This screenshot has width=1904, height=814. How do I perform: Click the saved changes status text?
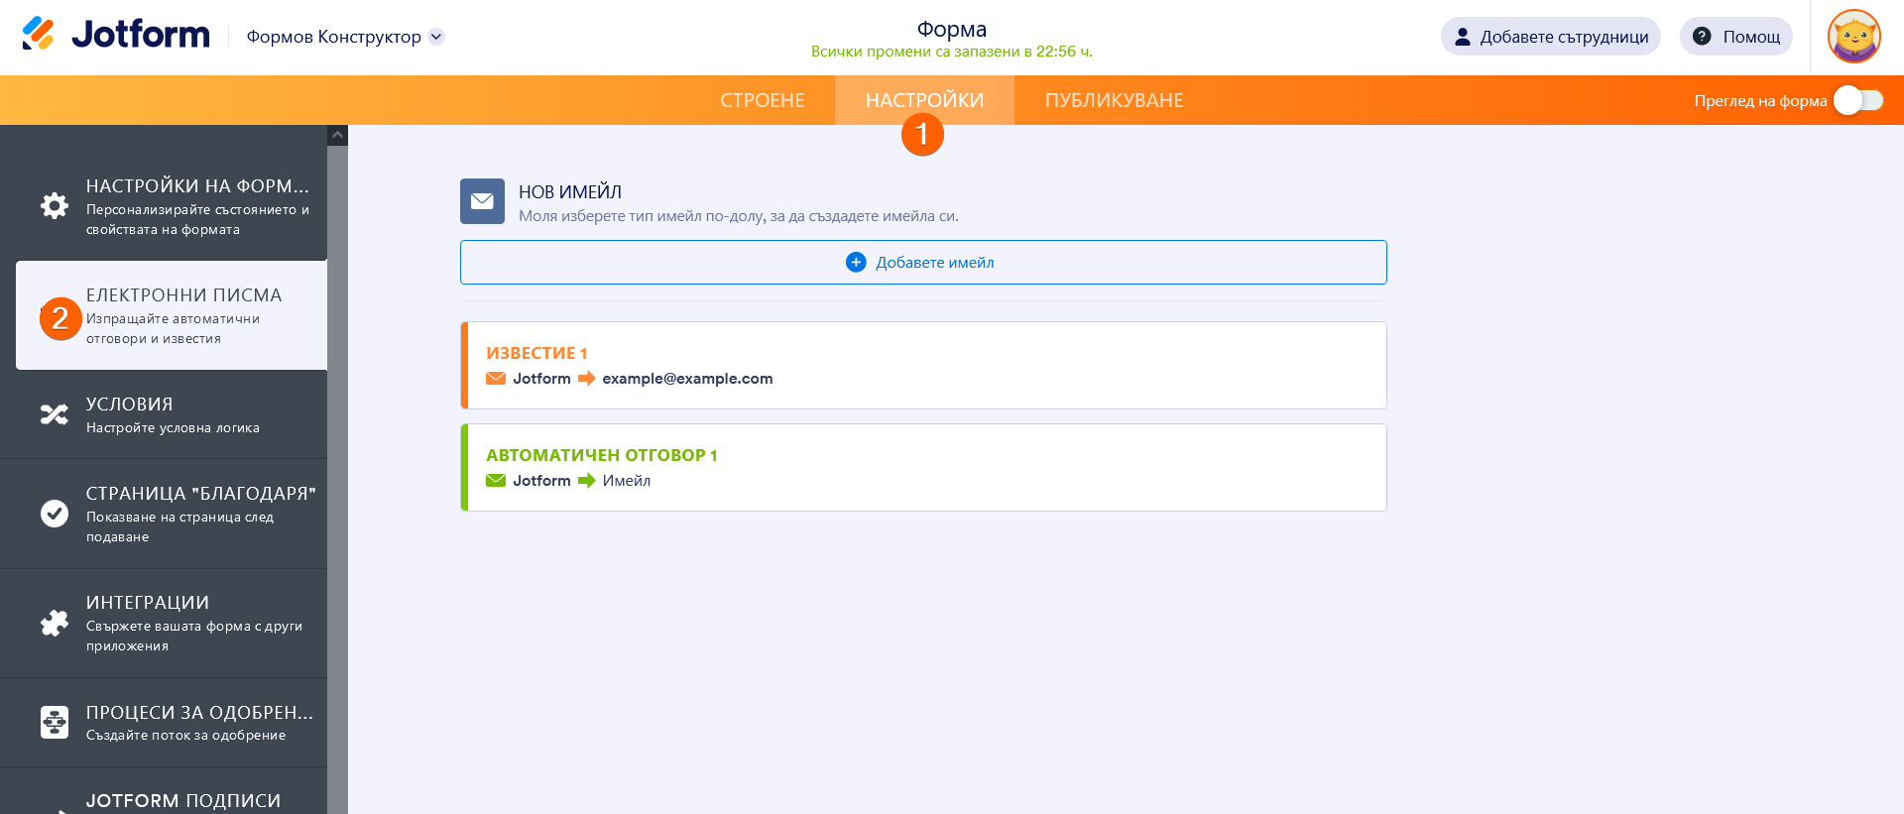click(x=951, y=52)
